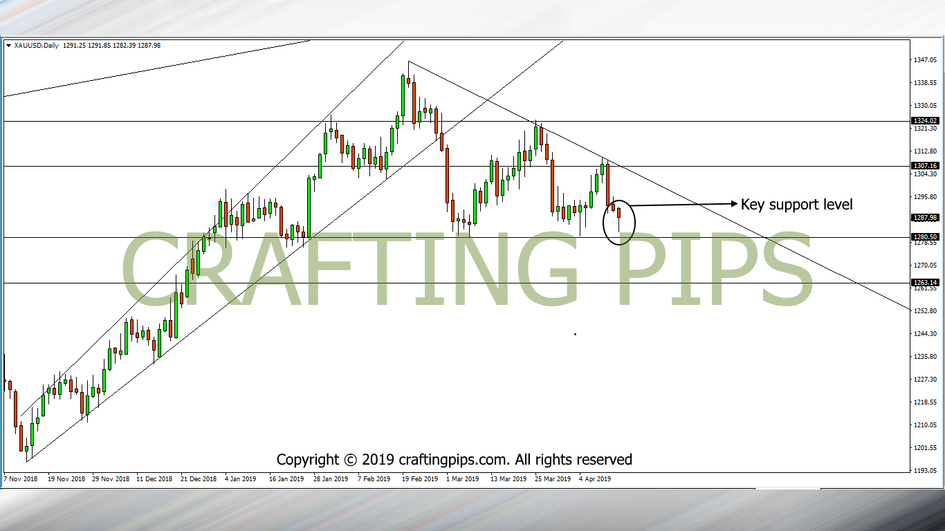Click 1347.05 on the price scale
The height and width of the screenshot is (531, 945).
[x=925, y=60]
